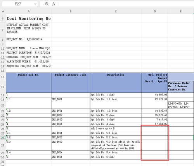This screenshot has width=194, height=166.
Task: Click the Name Box showing F27
Action: click(20, 4)
